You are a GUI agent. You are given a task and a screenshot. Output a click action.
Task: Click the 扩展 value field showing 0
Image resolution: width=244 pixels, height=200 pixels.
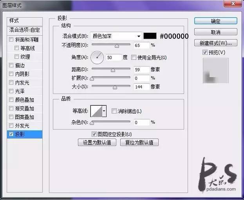[x=141, y=78]
